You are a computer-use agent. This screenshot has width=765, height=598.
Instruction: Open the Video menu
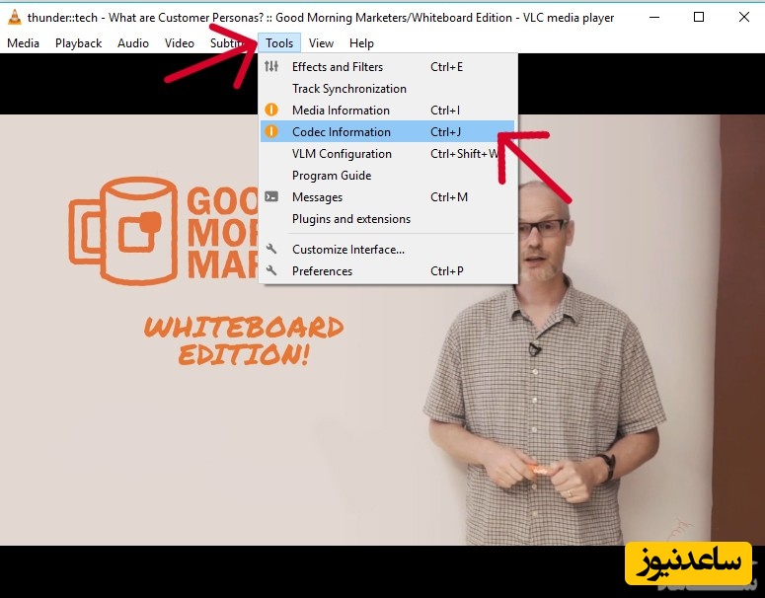coord(180,43)
